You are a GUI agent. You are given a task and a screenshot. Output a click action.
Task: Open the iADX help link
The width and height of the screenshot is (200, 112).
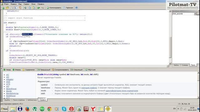tap(8, 82)
